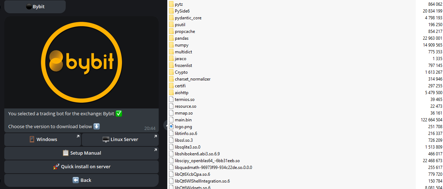Download the Windows version
The height and width of the screenshot is (189, 443).
tap(43, 140)
